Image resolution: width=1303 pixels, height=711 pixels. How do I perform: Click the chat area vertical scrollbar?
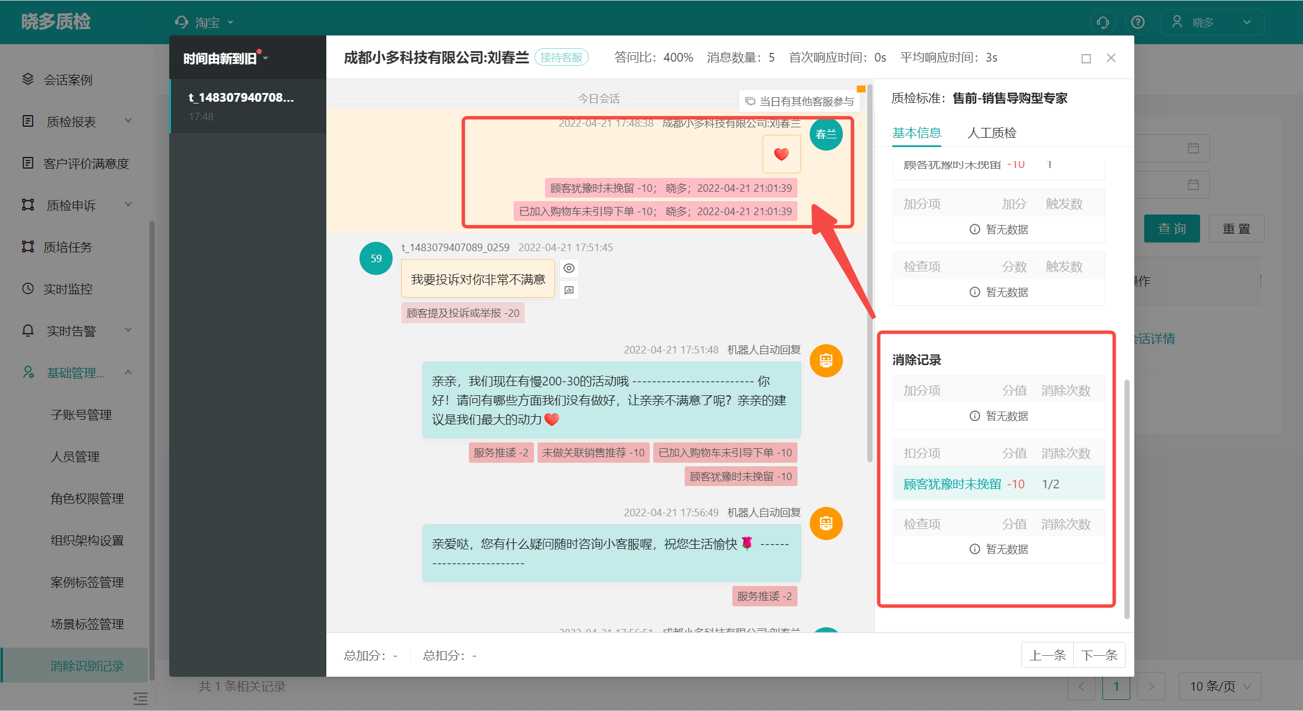tap(870, 273)
